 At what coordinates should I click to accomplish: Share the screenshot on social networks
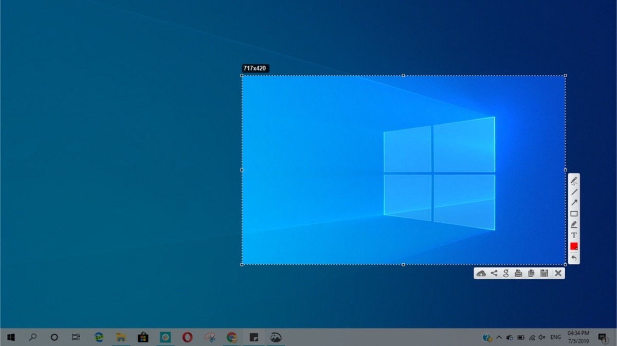[494, 274]
